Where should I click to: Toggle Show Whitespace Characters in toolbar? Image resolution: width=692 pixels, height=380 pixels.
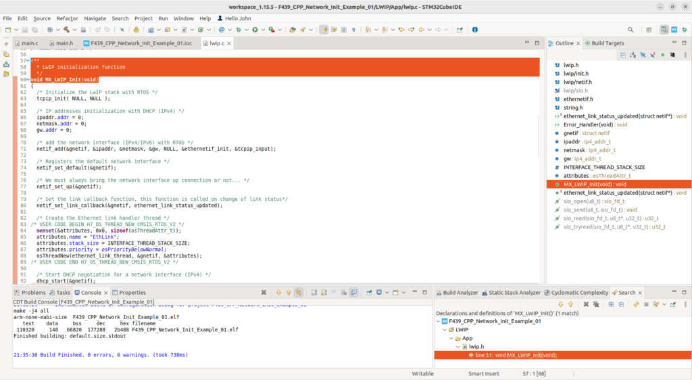(x=353, y=30)
